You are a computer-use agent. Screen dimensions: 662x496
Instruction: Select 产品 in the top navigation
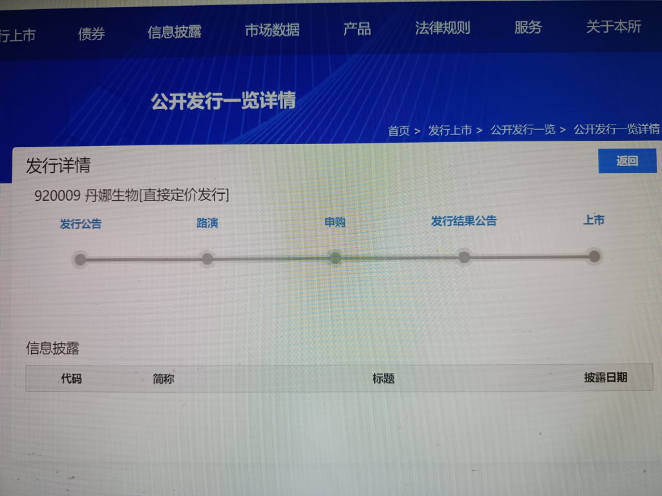[x=357, y=29]
